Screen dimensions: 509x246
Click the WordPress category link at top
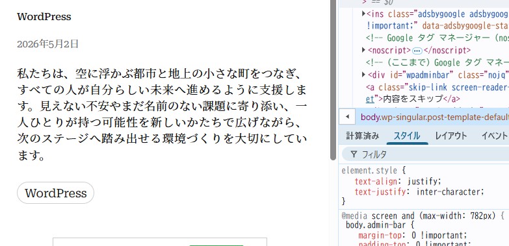(44, 16)
